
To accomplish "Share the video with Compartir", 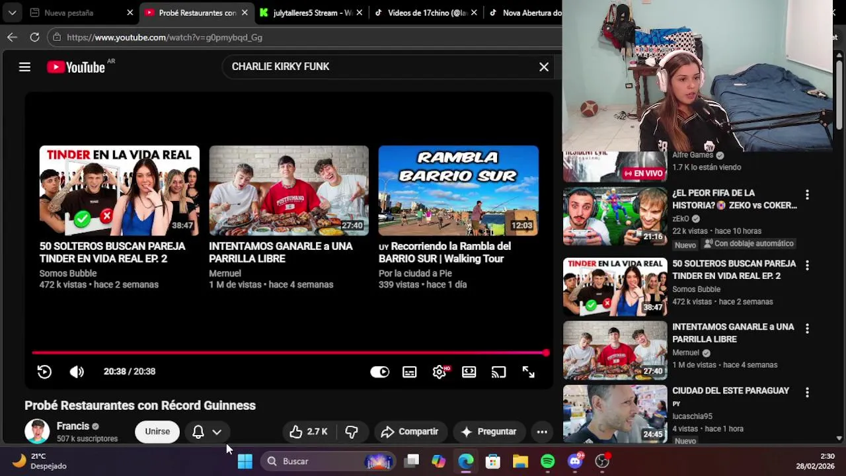I will click(x=410, y=432).
